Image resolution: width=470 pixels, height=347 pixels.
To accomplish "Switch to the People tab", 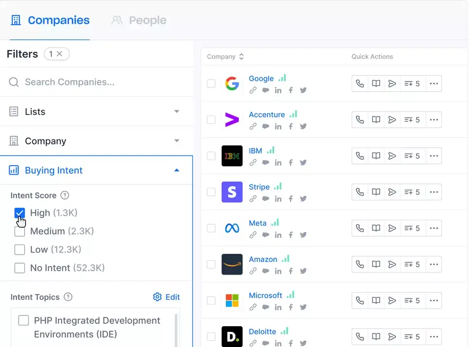I will coord(139,20).
